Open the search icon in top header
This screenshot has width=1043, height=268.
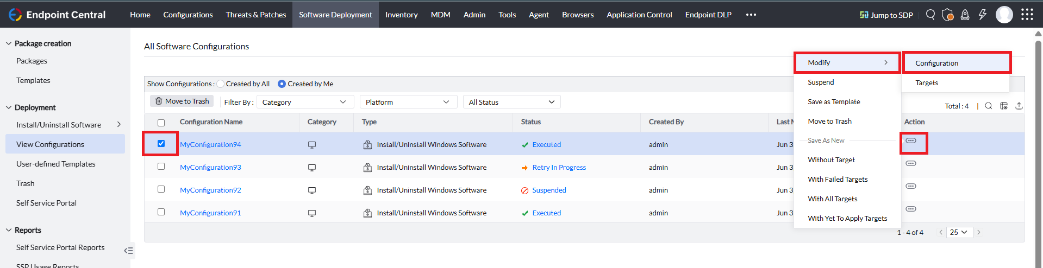pos(930,15)
